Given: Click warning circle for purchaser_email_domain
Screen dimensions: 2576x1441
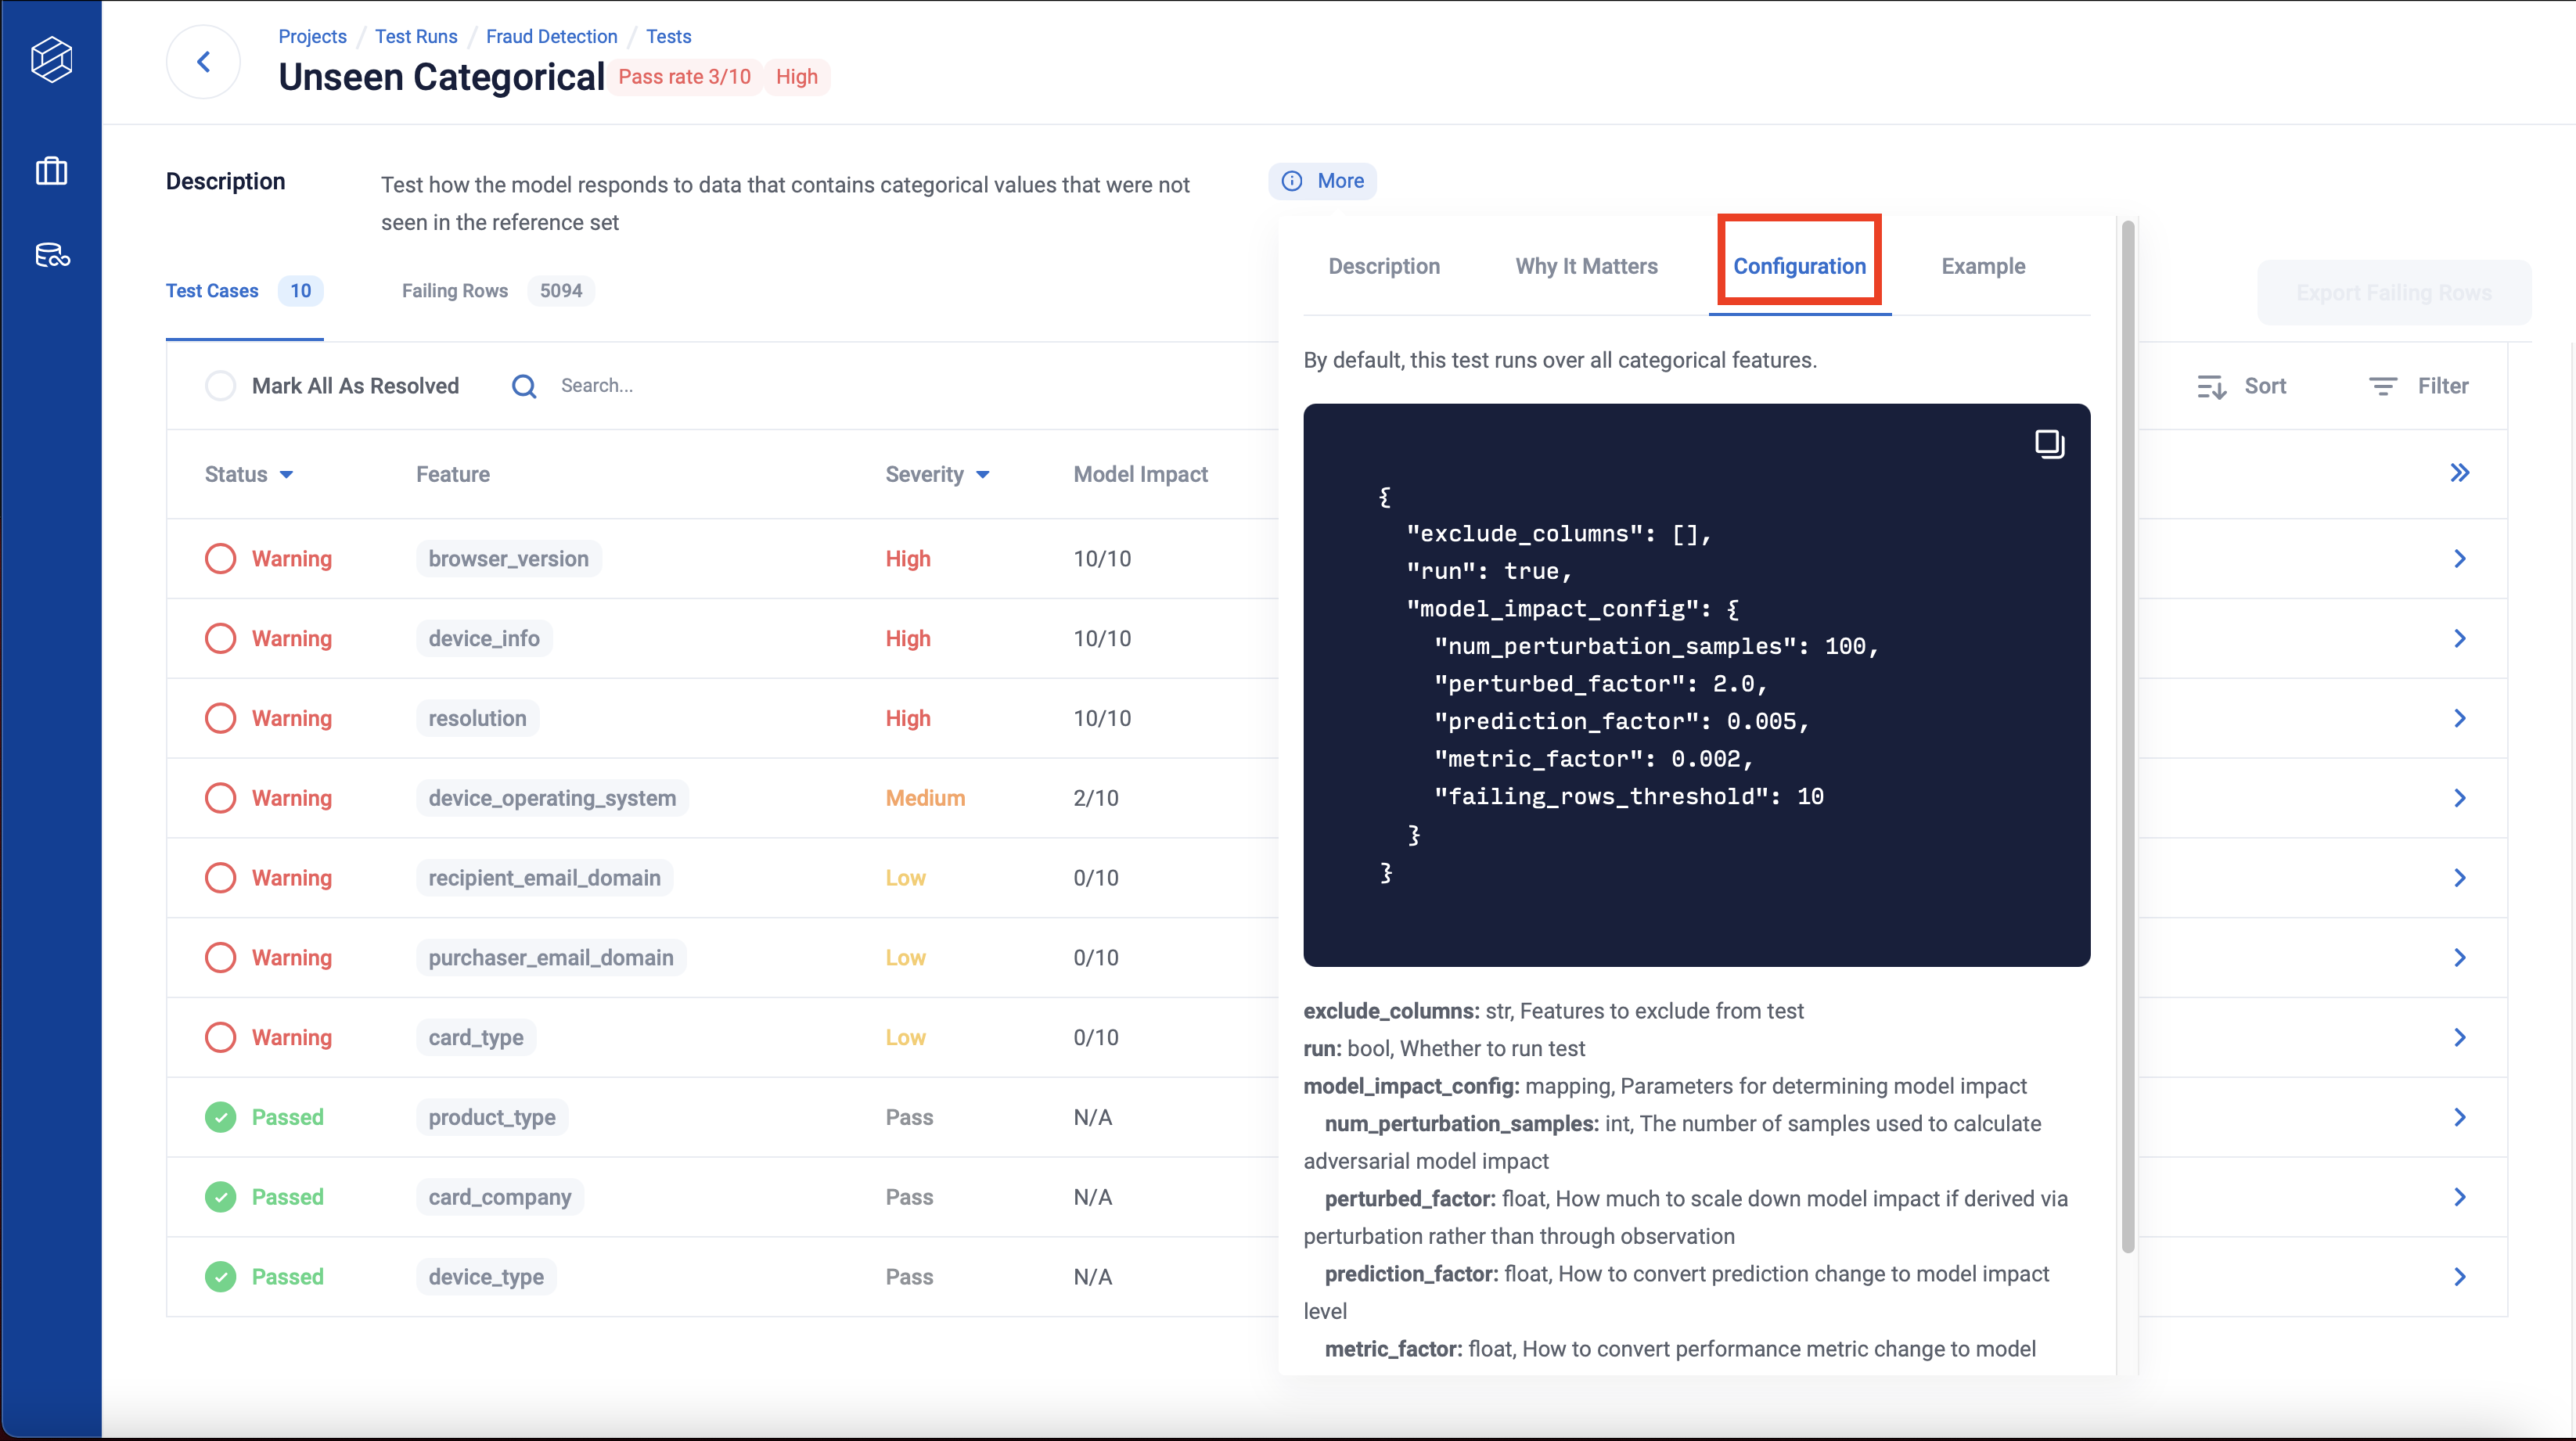Looking at the screenshot, I should (220, 958).
